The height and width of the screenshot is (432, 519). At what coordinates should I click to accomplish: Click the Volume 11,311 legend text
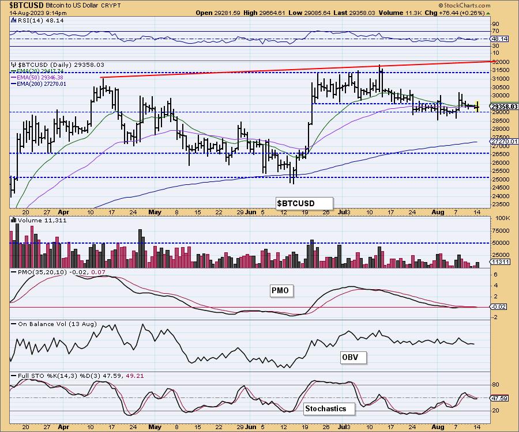pos(42,220)
